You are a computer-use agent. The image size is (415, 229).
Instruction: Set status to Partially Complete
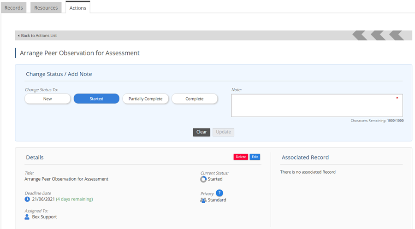click(x=146, y=99)
